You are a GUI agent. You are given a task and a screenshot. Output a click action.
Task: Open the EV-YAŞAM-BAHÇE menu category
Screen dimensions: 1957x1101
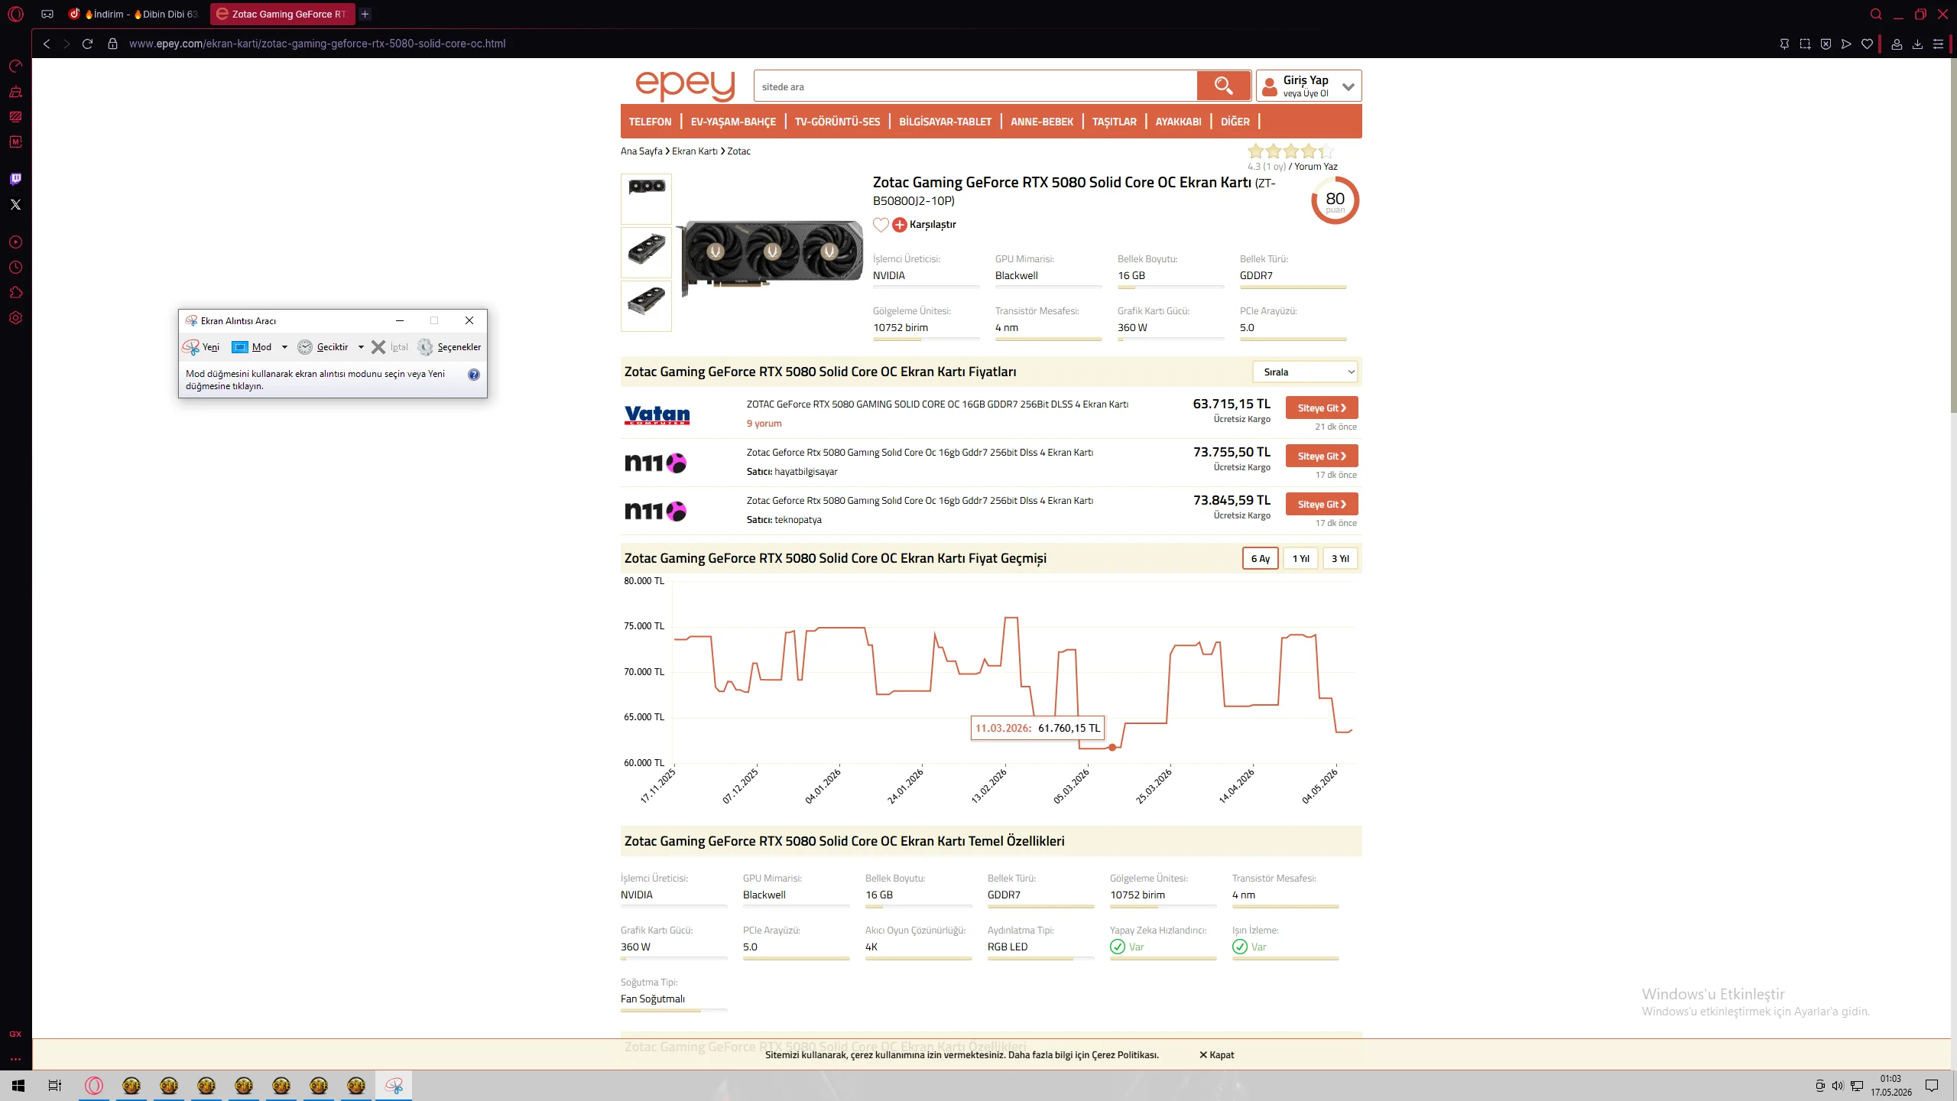pos(733,122)
